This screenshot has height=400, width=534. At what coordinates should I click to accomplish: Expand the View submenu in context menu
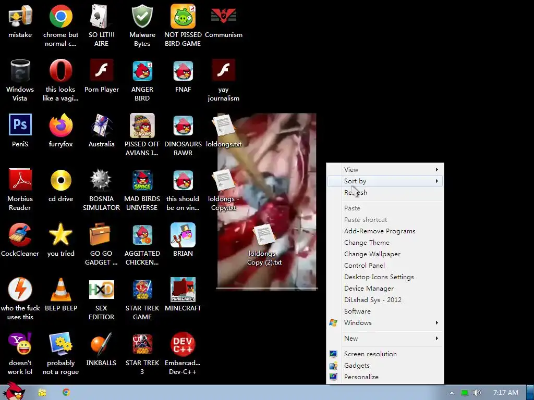click(385, 169)
